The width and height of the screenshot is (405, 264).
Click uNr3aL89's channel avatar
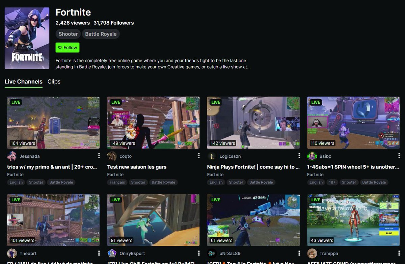click(212, 254)
